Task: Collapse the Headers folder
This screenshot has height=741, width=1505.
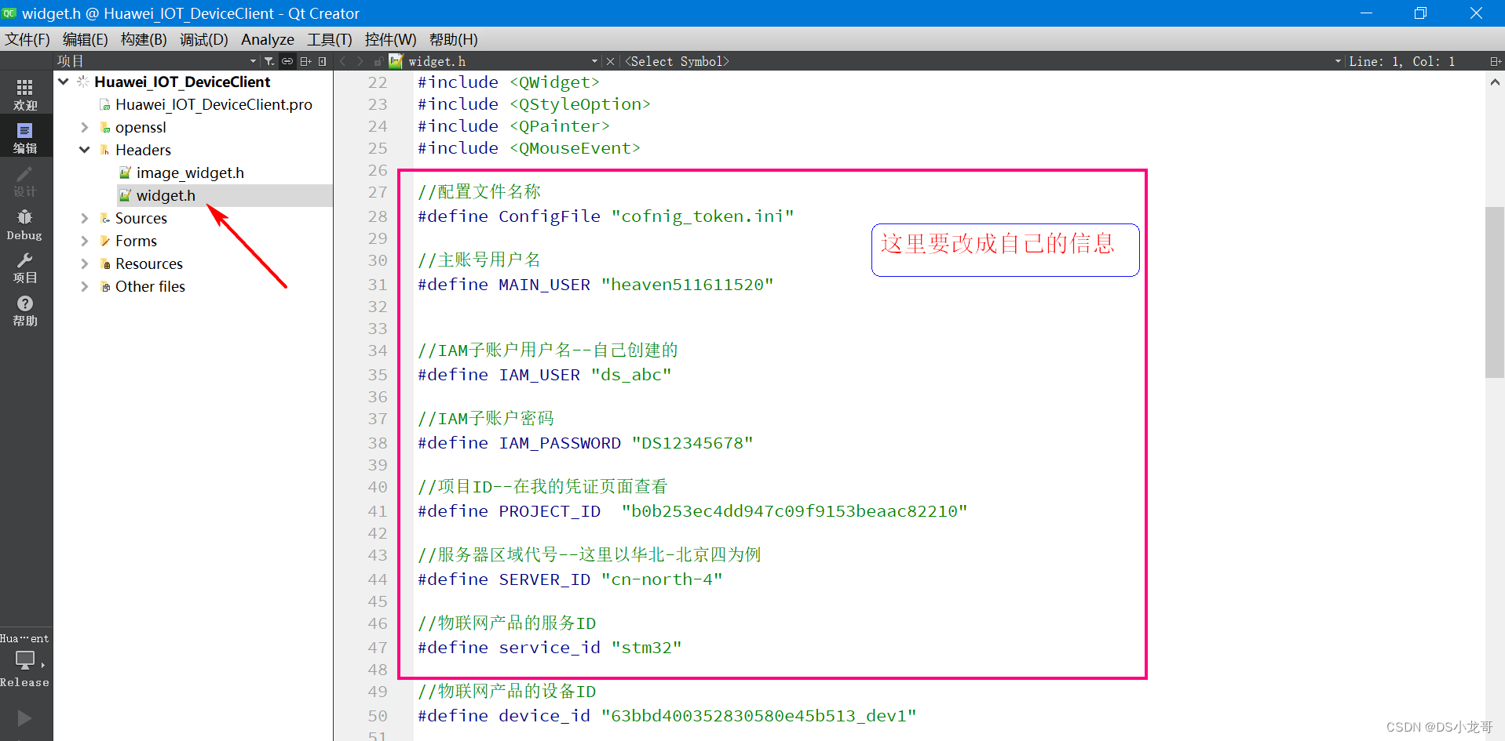Action: [85, 150]
